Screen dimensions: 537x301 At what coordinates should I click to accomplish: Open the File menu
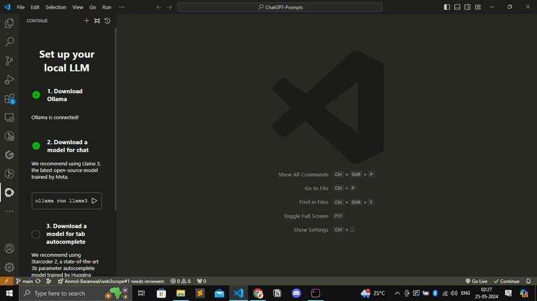tap(21, 7)
